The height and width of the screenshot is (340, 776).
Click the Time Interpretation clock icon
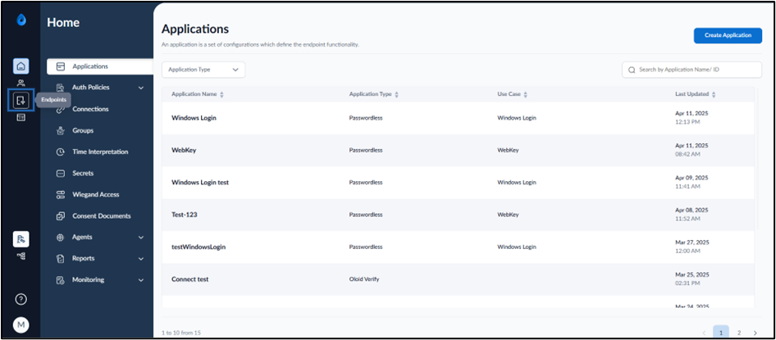(x=61, y=152)
